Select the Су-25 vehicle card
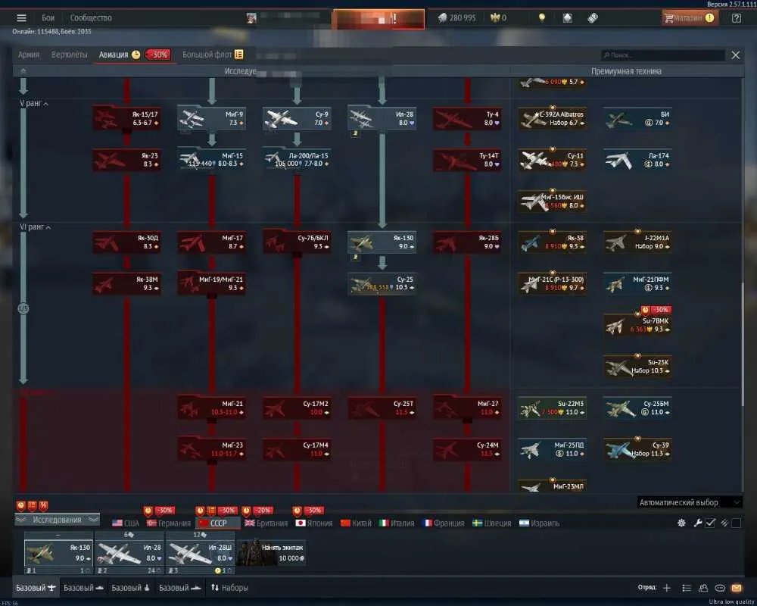The width and height of the screenshot is (757, 606). (x=382, y=283)
